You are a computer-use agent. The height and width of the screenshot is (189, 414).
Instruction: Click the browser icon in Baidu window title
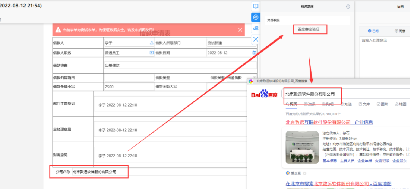250,81
